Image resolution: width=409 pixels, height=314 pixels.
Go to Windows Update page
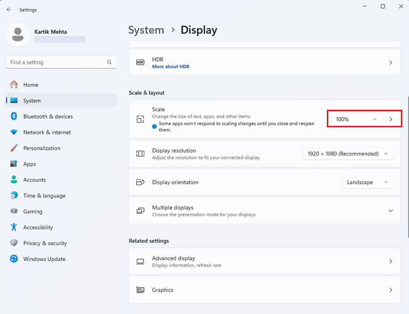61,259
